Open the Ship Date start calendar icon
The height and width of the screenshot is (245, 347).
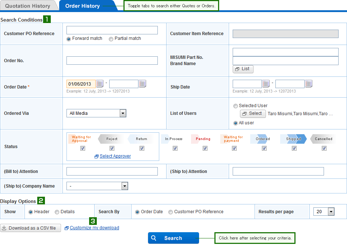click(x=266, y=84)
